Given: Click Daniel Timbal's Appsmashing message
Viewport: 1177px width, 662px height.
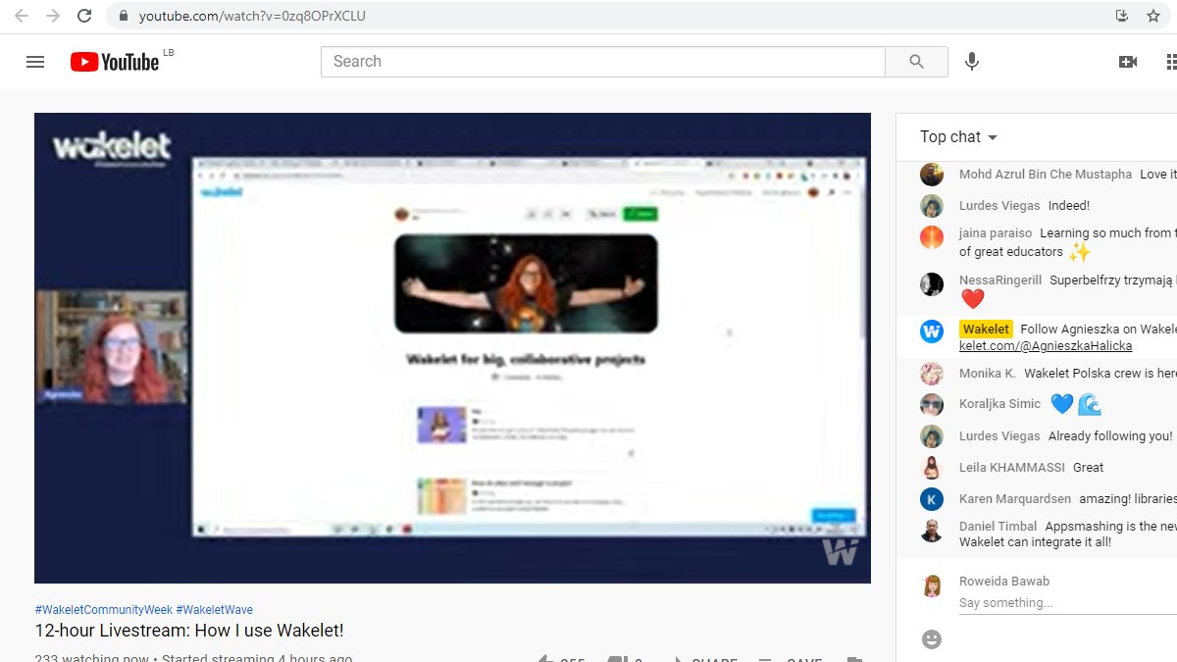Looking at the screenshot, I should pos(1068,535).
